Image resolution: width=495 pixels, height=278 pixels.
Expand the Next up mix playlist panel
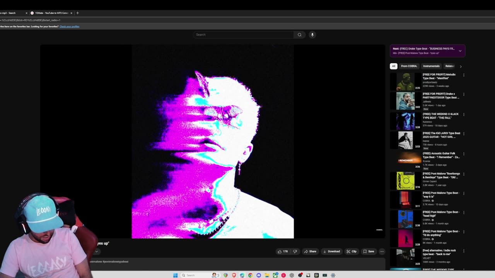pos(460,51)
